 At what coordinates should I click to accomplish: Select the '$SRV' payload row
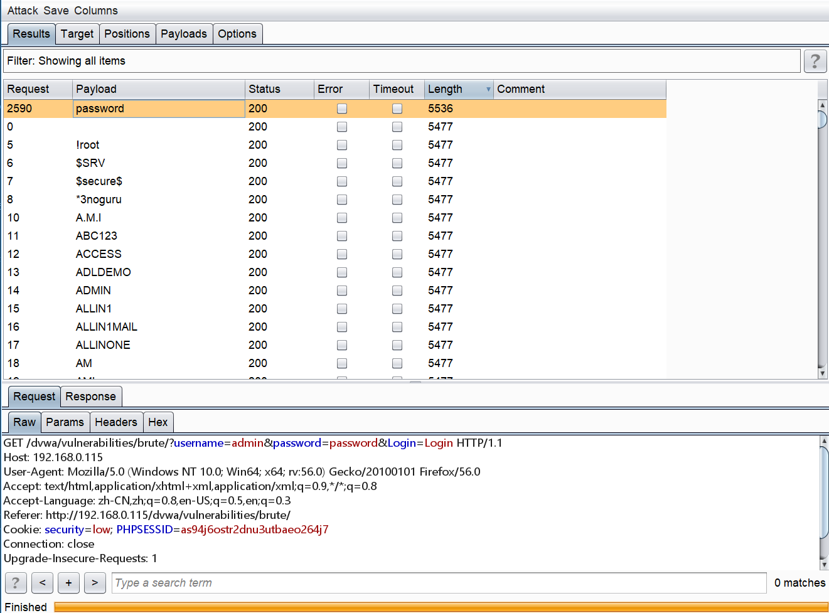(x=334, y=163)
